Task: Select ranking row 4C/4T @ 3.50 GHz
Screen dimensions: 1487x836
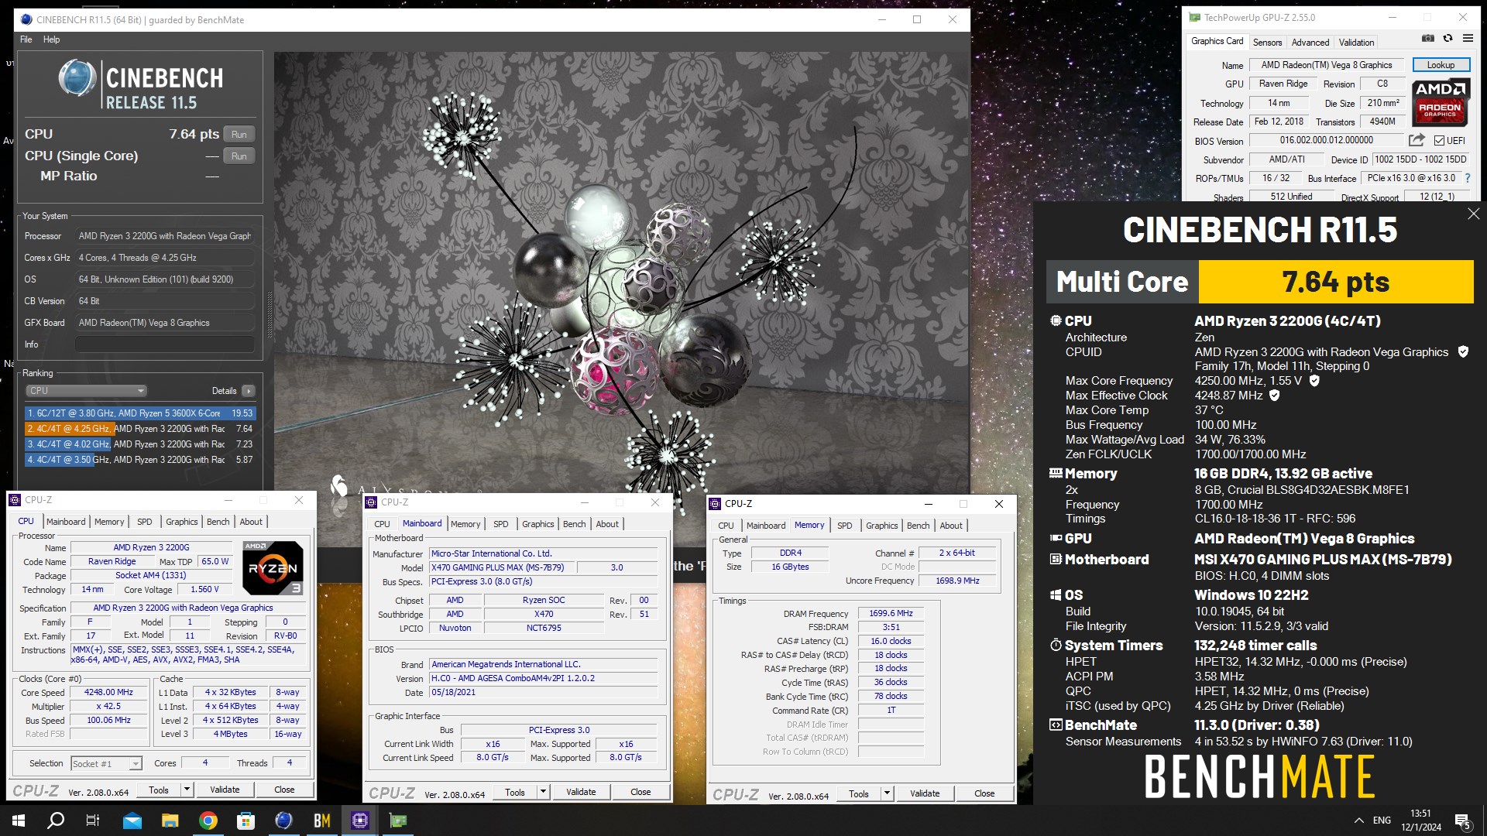Action: pos(140,460)
